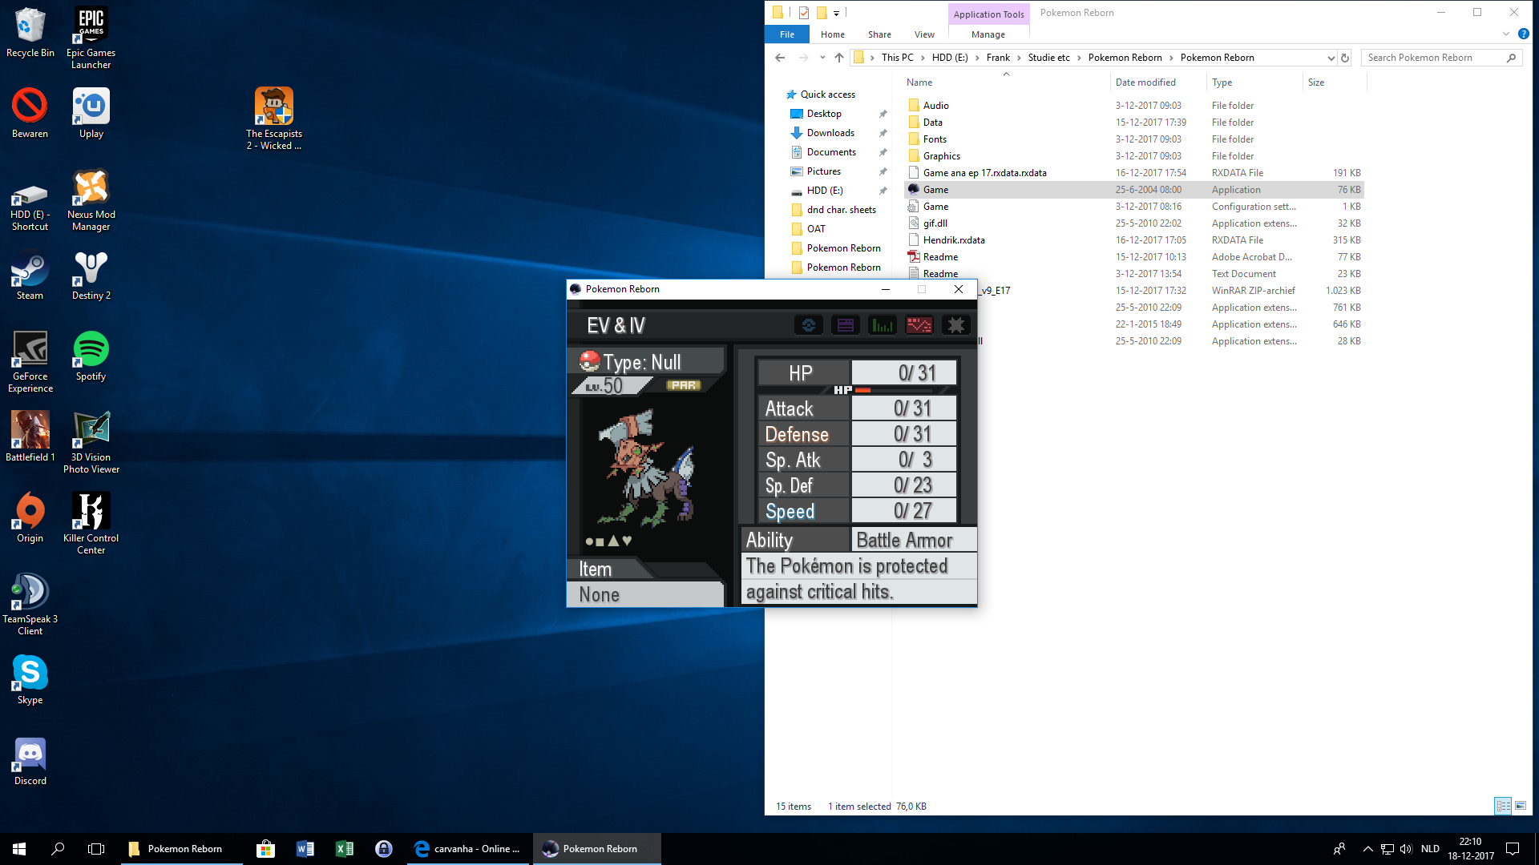The height and width of the screenshot is (865, 1539).
Task: Open Downloads in Quick access
Action: pos(830,133)
